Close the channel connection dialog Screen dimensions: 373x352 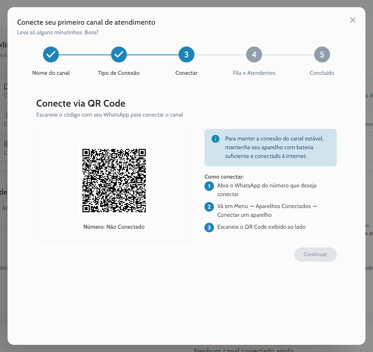click(x=352, y=20)
